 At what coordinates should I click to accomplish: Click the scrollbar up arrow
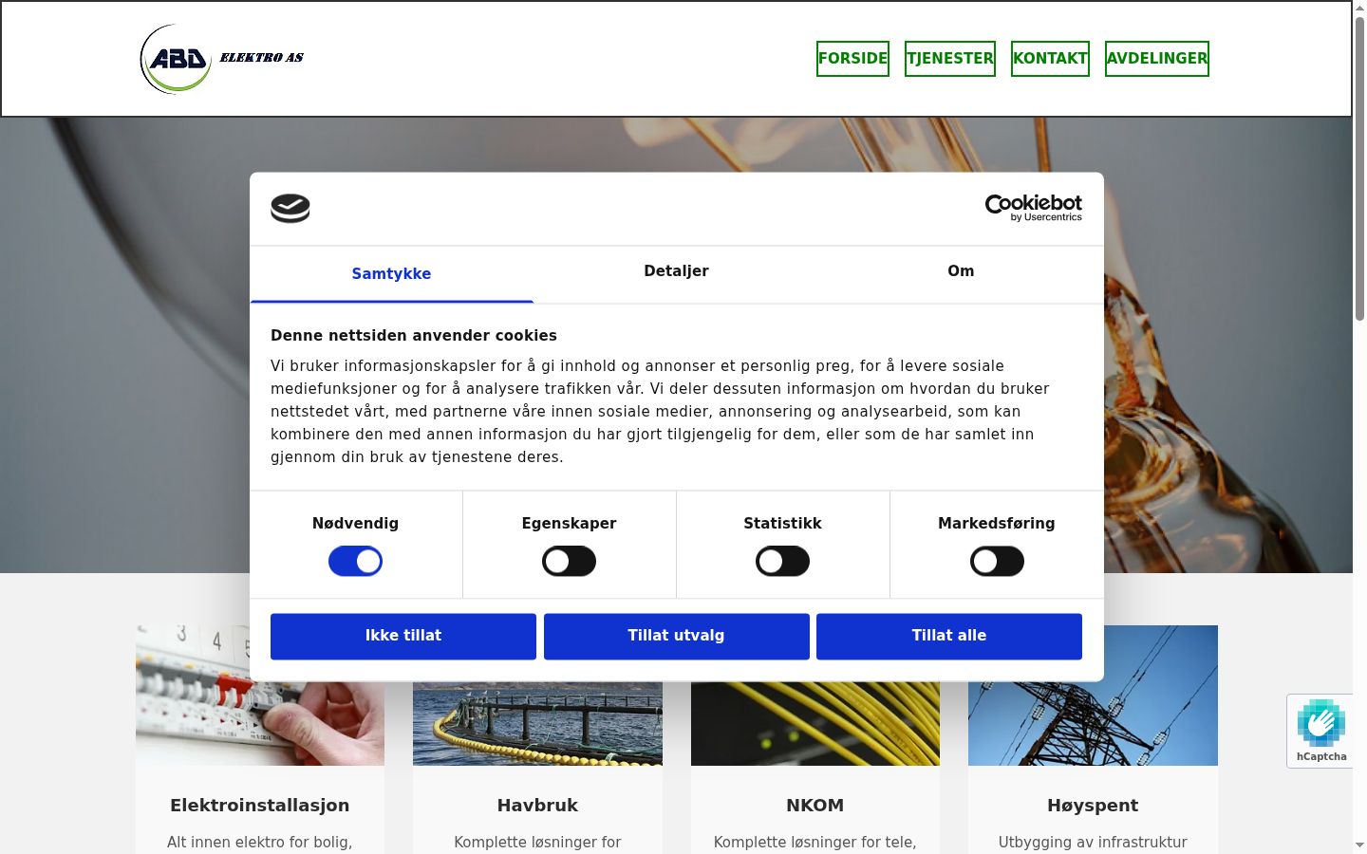click(x=1359, y=8)
